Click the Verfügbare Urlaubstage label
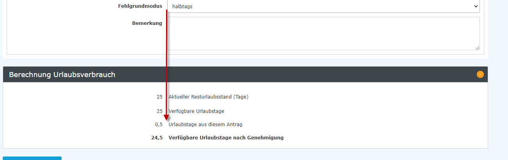Image resolution: width=508 pixels, height=160 pixels. tap(196, 111)
